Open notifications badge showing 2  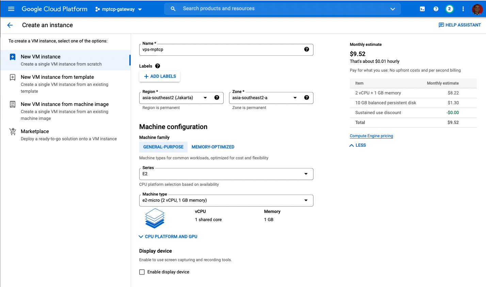[x=450, y=9]
